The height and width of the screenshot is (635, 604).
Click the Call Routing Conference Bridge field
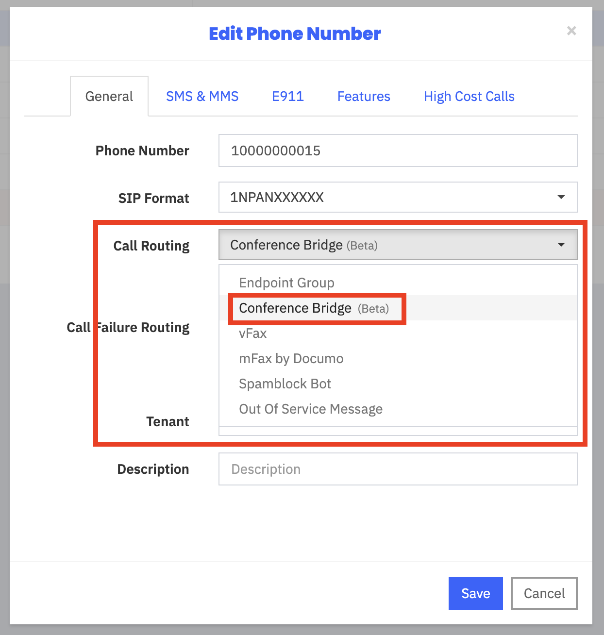click(x=398, y=245)
